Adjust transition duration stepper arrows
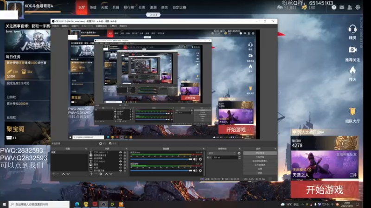This screenshot has height=208, width=371. pos(239,158)
